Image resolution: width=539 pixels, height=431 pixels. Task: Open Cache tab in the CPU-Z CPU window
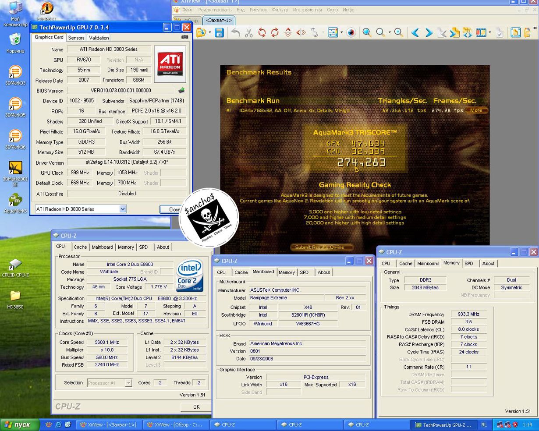tap(80, 247)
